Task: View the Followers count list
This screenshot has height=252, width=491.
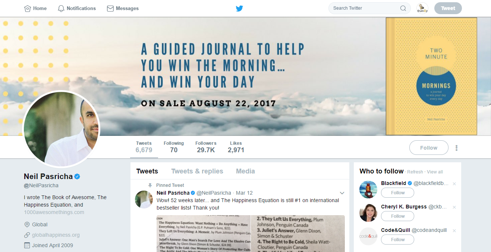Action: pyautogui.click(x=206, y=147)
